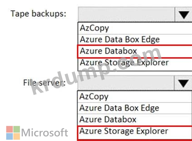Click the red square of the Microsoft logo
The image size is (192, 141).
10,129
